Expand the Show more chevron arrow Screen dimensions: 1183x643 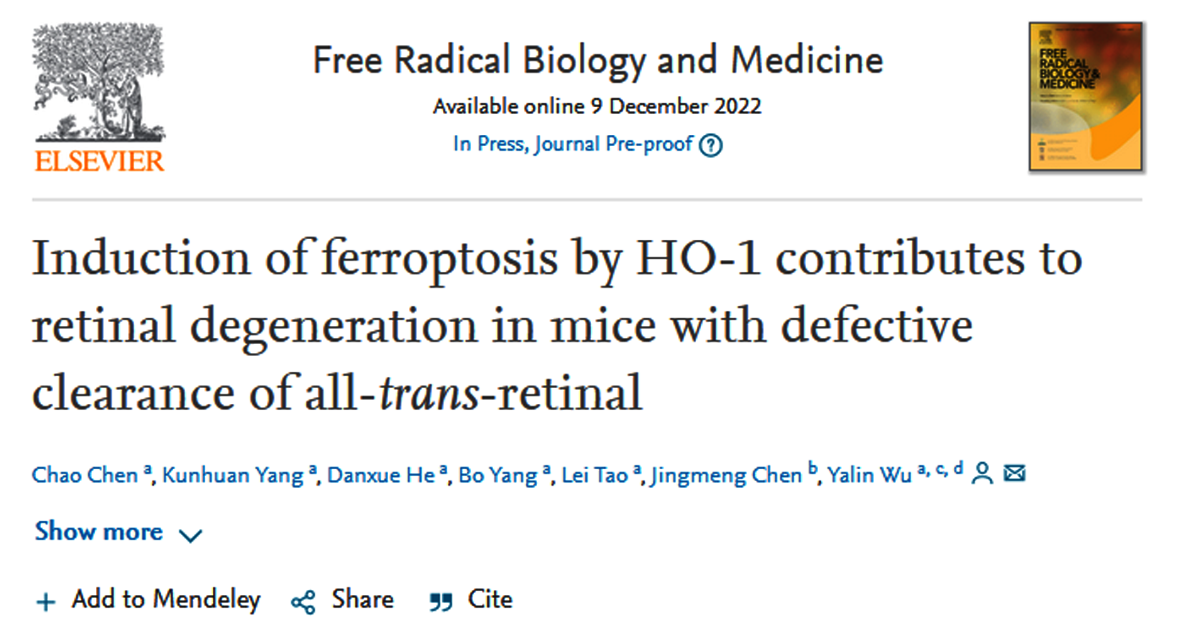(x=191, y=535)
